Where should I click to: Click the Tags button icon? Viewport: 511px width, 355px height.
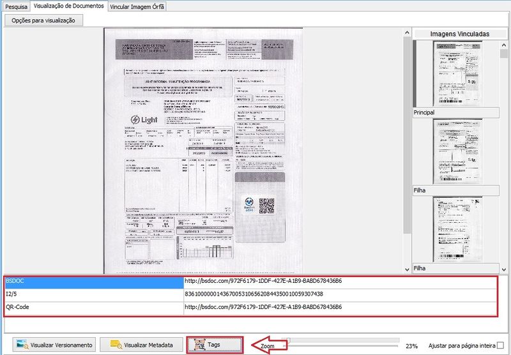(x=197, y=345)
